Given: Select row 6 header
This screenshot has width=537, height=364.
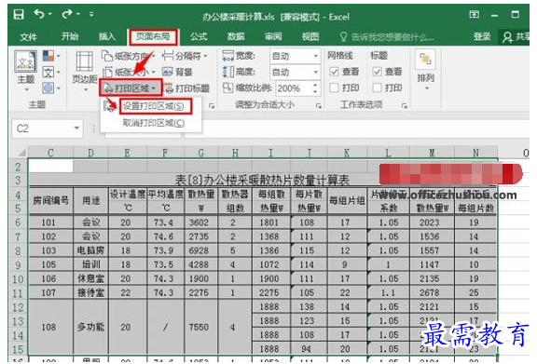Looking at the screenshot, I should click(18, 222).
